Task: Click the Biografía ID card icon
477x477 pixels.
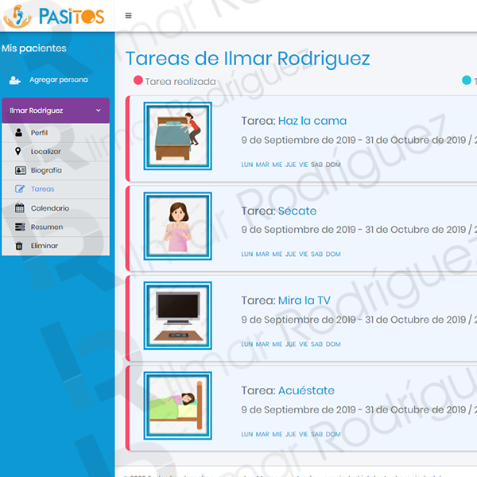Action: click(x=20, y=170)
